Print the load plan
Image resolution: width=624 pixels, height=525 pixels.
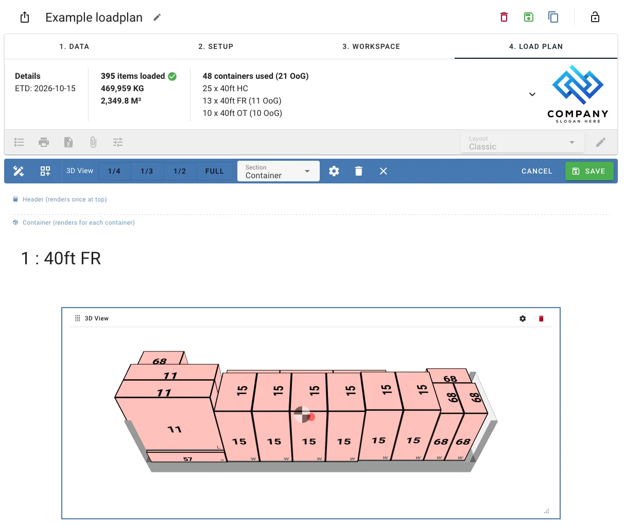point(44,142)
